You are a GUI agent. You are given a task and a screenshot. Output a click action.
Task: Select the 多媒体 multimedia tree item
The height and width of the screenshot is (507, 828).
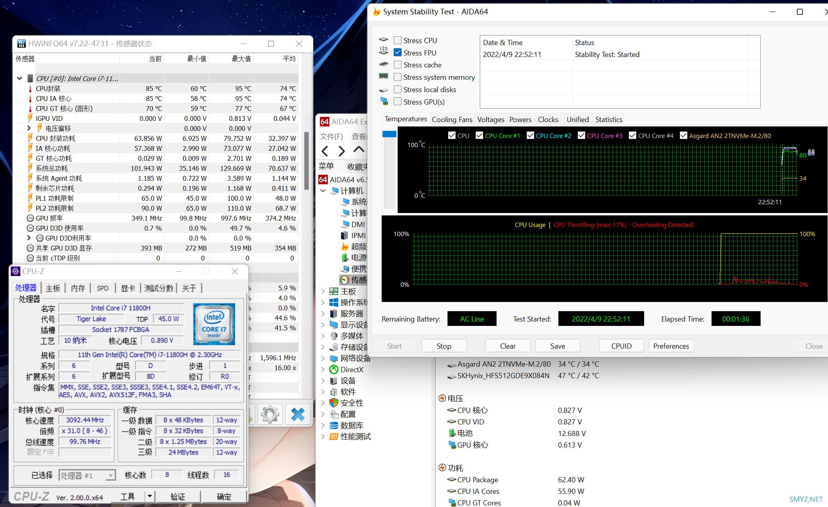(347, 336)
